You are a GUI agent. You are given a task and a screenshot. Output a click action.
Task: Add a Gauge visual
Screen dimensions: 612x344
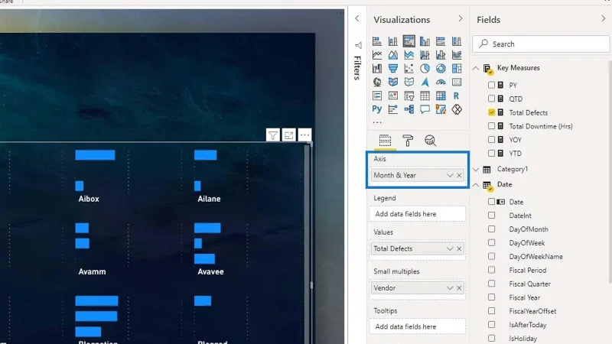[441, 82]
